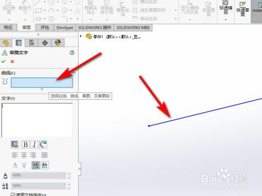Open the DimXpertManager crosshair tab

click(x=45, y=43)
